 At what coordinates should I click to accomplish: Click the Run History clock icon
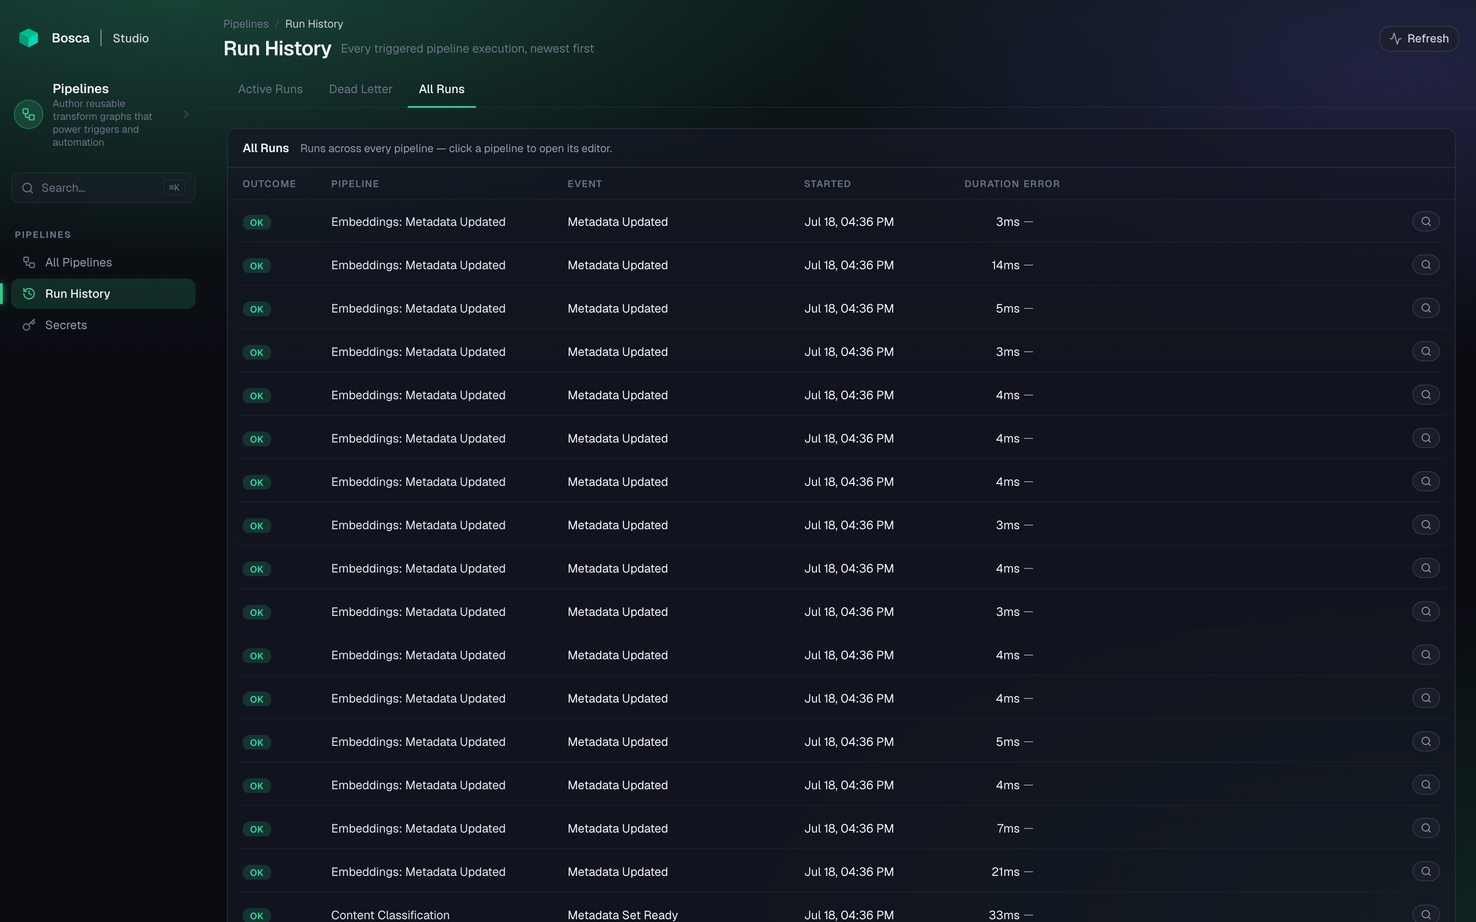(29, 294)
